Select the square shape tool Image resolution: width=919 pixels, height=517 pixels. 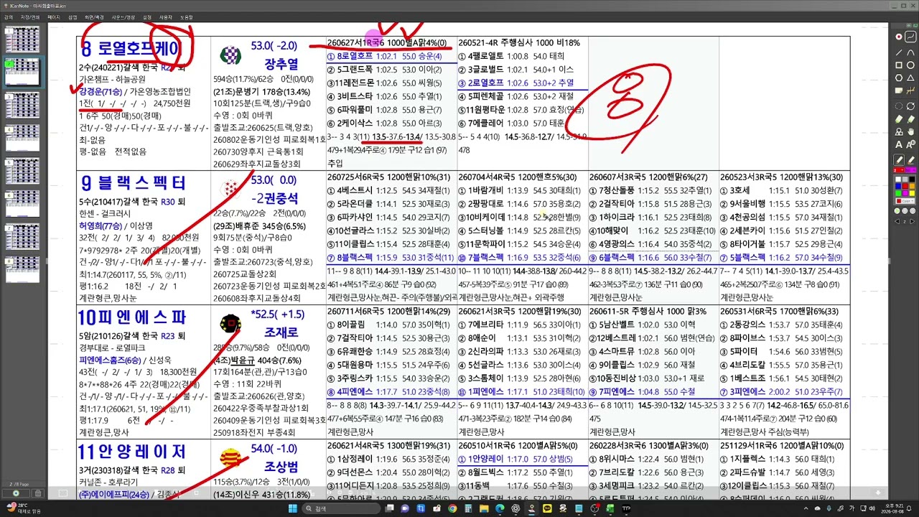(x=899, y=65)
